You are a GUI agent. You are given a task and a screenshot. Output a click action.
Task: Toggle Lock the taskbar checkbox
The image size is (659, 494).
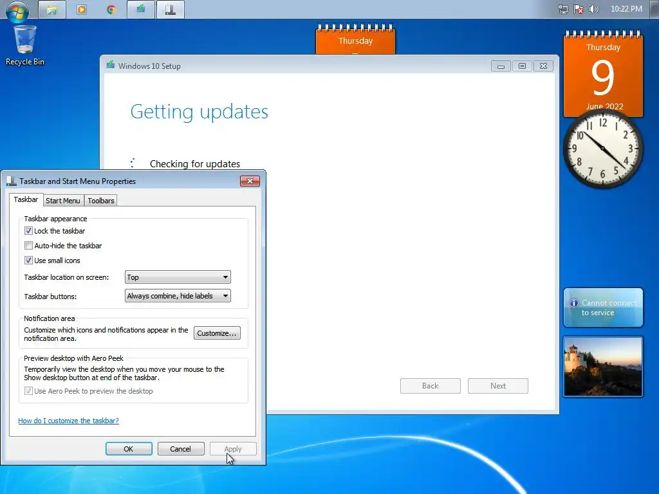(28, 231)
